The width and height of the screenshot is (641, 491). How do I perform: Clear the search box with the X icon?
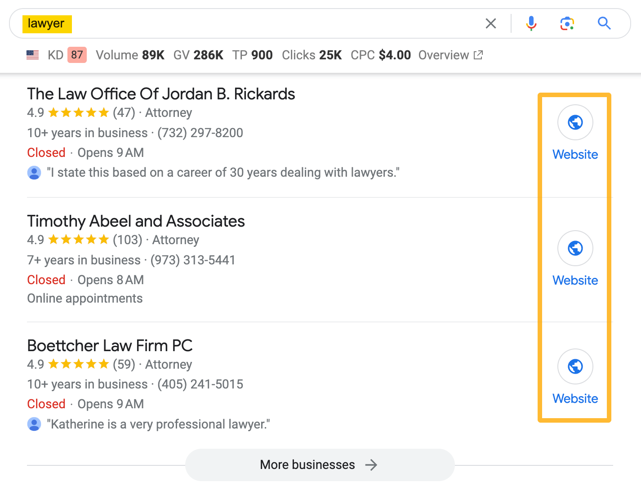[x=491, y=23]
